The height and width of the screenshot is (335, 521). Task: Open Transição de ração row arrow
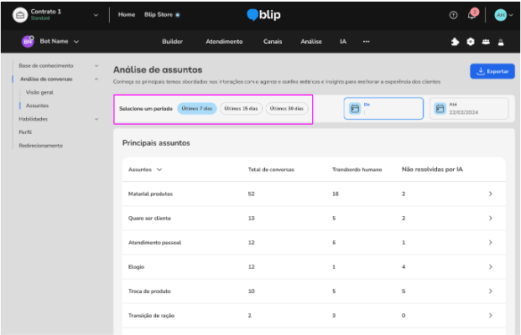point(491,316)
